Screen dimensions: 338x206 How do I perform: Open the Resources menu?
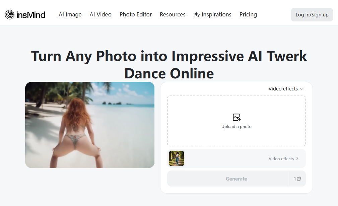coord(173,14)
